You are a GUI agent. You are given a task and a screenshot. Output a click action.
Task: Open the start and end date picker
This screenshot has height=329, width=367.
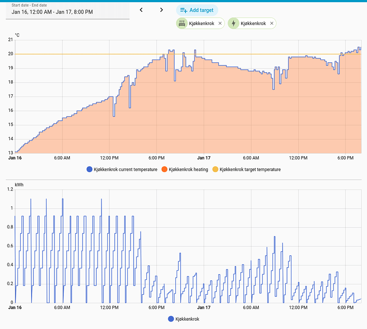[68, 11]
